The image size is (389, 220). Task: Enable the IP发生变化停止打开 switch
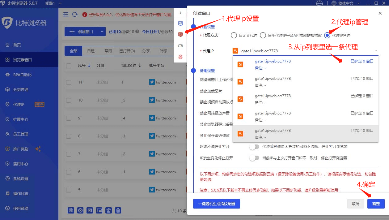(254, 158)
